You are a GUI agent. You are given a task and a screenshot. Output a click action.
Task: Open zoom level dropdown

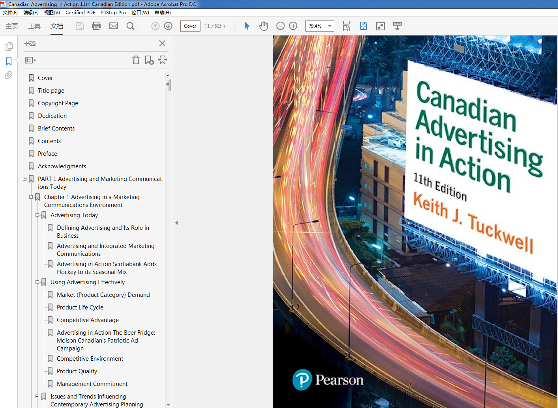click(330, 26)
